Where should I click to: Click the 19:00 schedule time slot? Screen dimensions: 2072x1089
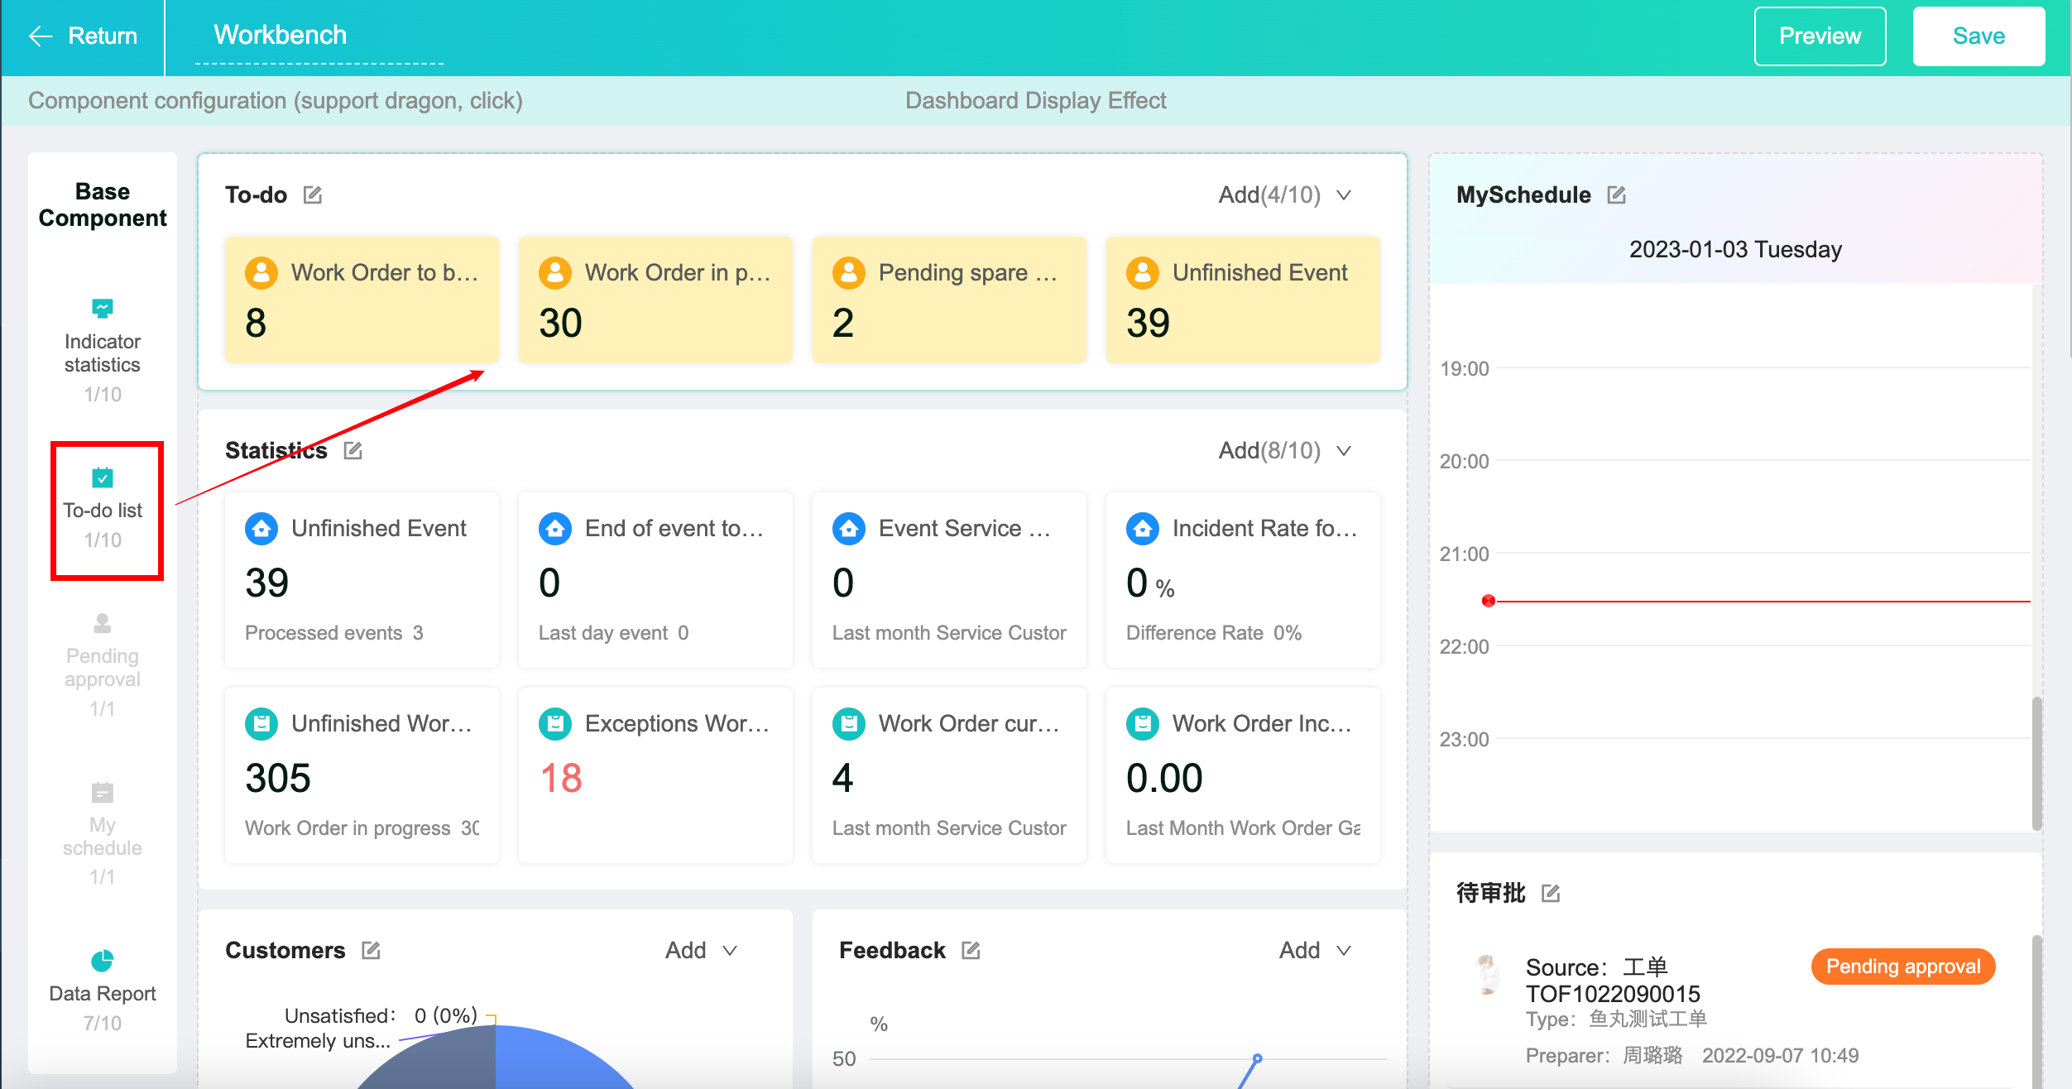[1464, 369]
